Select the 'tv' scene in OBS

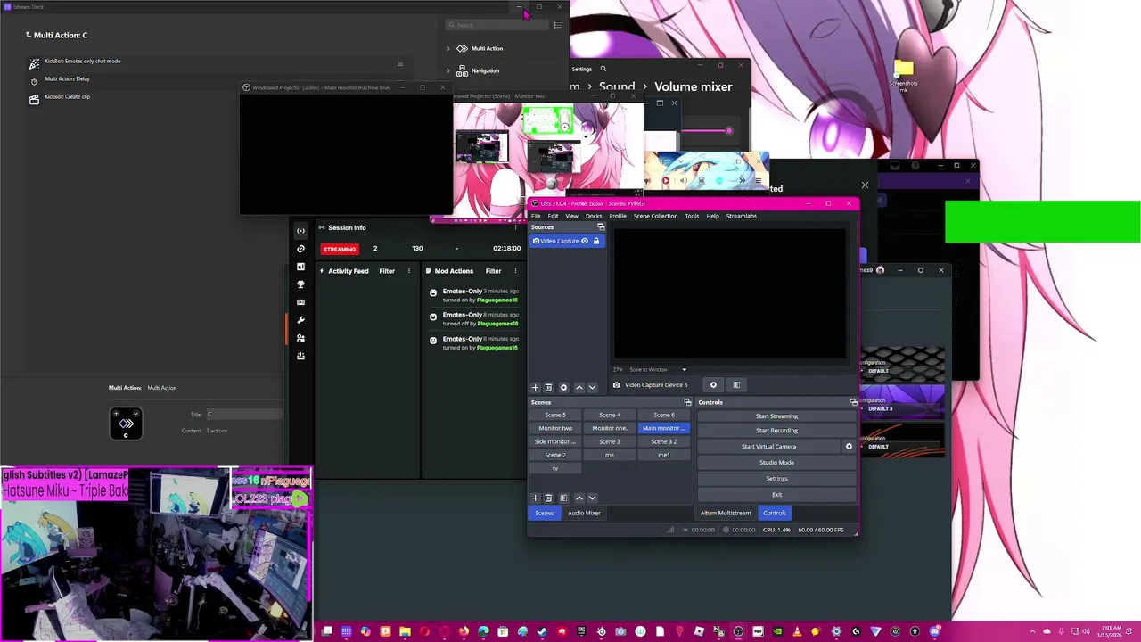click(x=555, y=468)
